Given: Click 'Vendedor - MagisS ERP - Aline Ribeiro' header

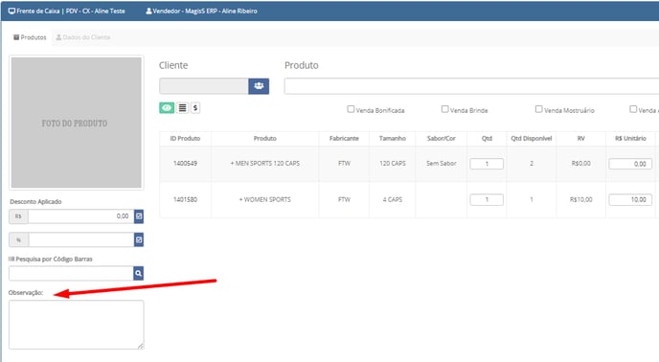Looking at the screenshot, I should tap(205, 11).
